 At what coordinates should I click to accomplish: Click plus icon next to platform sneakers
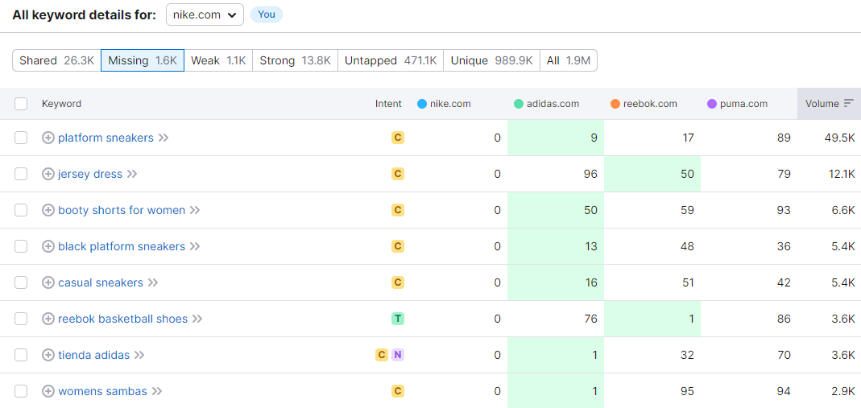48,138
